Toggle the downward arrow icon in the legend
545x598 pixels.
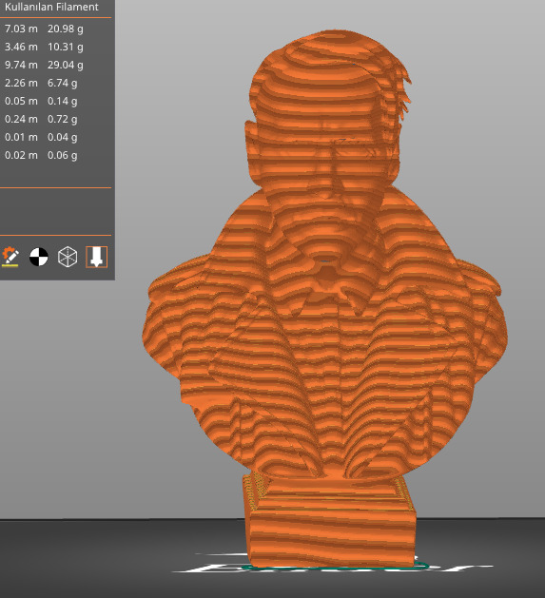[x=97, y=257]
